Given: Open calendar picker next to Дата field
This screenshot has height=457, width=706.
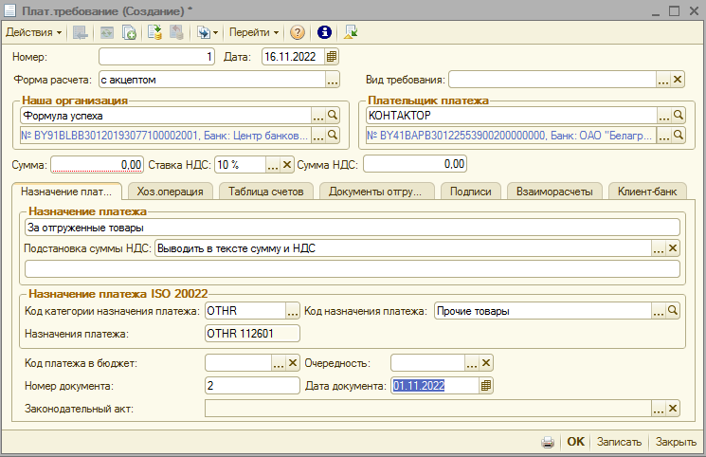Looking at the screenshot, I should pos(332,57).
